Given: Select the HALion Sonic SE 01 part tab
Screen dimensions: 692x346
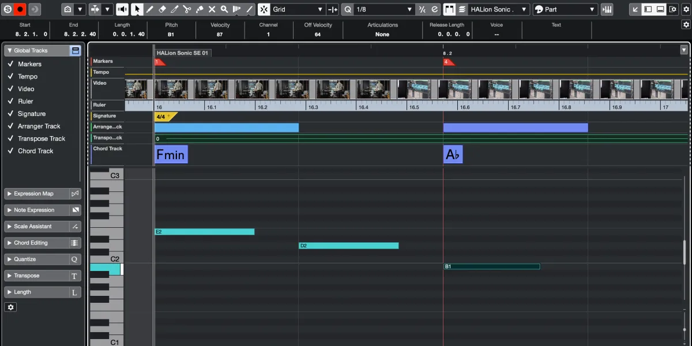Looking at the screenshot, I should pos(183,52).
